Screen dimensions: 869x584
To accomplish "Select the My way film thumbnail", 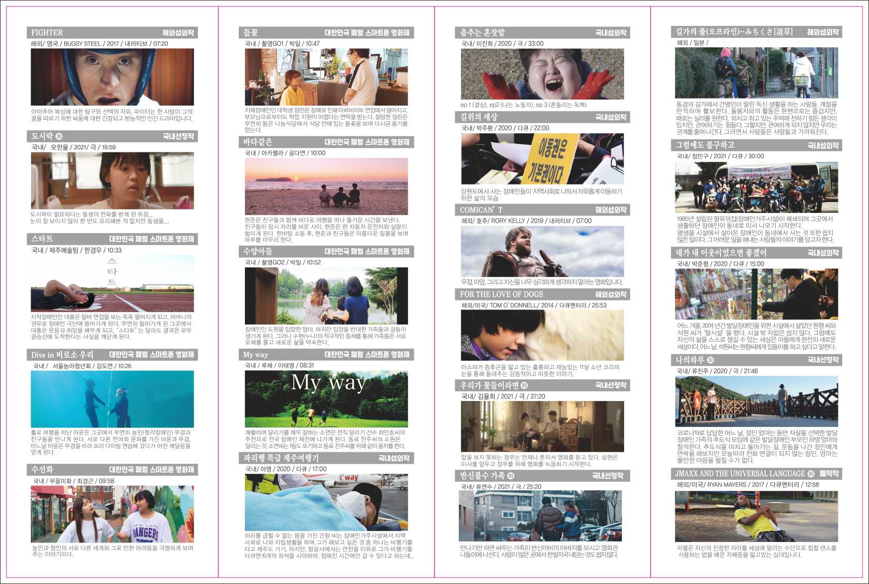I will coord(326,398).
